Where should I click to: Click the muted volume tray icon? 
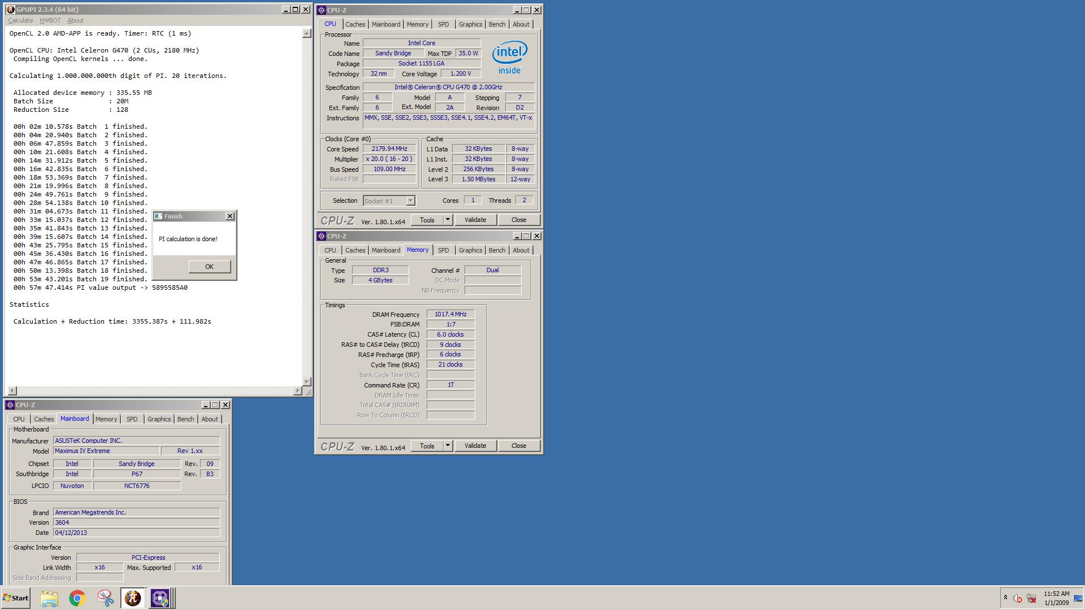click(x=1017, y=598)
